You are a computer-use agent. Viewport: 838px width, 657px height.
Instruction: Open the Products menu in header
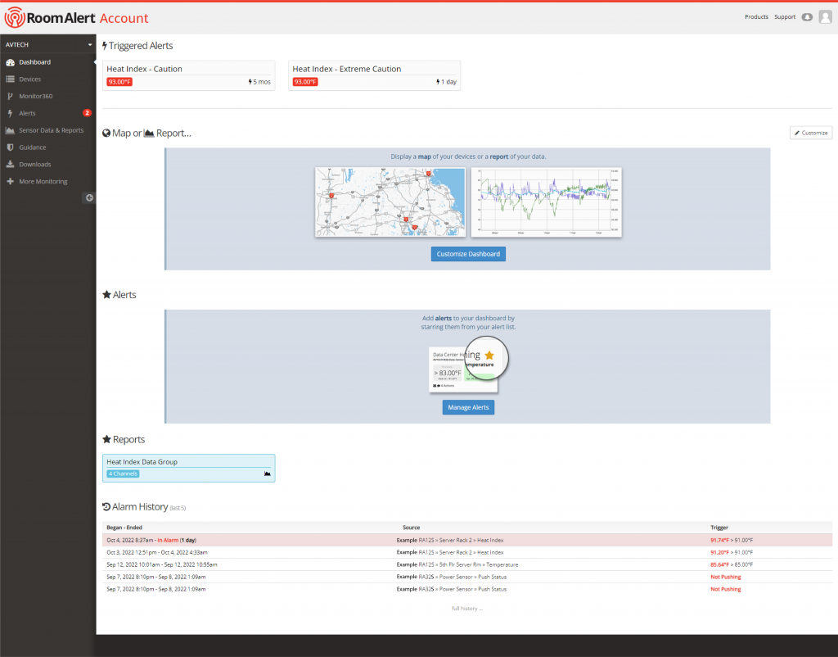pos(756,17)
